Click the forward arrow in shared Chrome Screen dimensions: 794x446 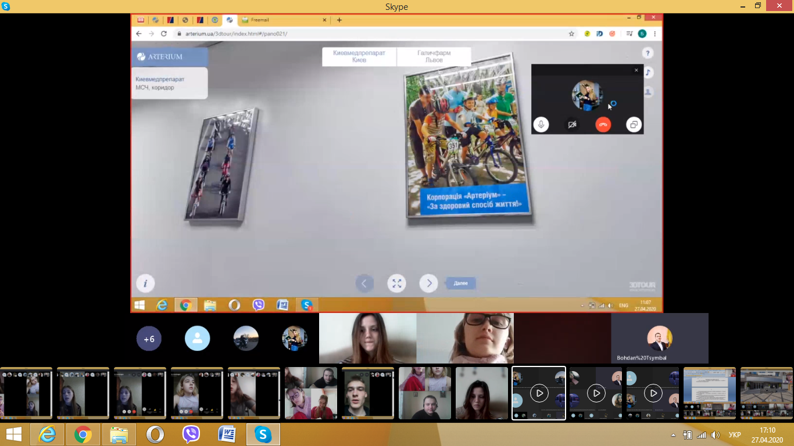tap(152, 34)
